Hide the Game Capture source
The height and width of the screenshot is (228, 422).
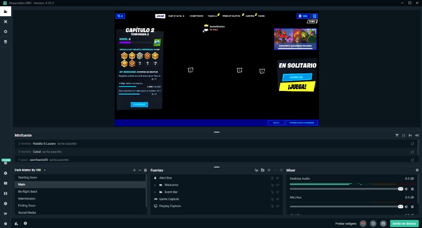(277, 199)
